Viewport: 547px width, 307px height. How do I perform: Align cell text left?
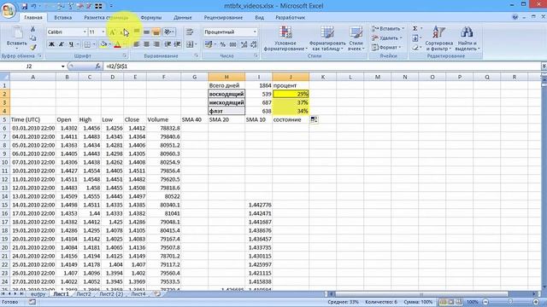click(x=137, y=44)
